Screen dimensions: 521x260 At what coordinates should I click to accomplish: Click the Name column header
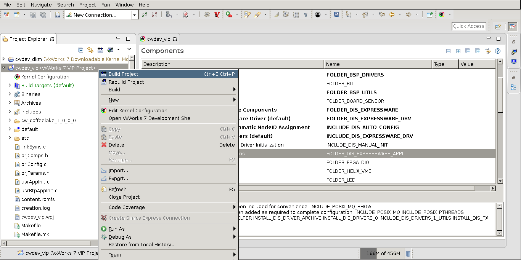point(378,64)
